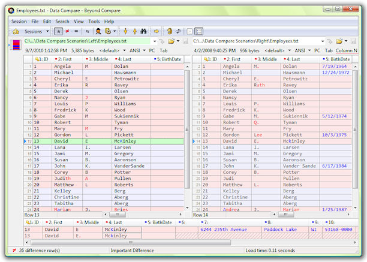
Task: Toggle Show Same (equals) filter
Action: pyautogui.click(x=76, y=31)
